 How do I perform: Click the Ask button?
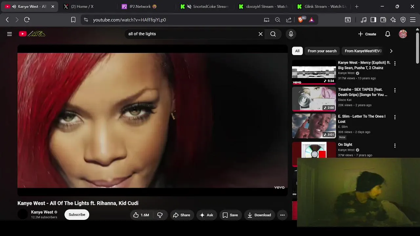[x=206, y=215]
